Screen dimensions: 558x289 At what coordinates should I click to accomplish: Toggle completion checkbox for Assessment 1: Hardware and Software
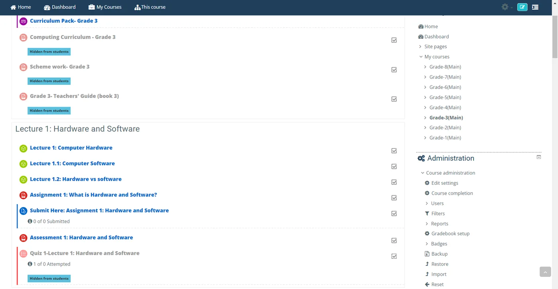click(394, 240)
